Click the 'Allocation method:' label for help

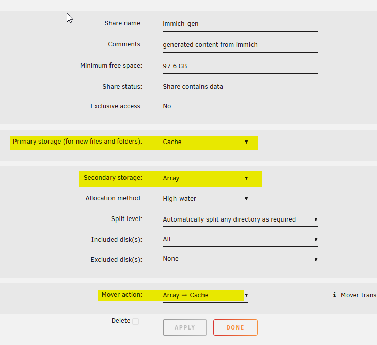[x=114, y=198]
